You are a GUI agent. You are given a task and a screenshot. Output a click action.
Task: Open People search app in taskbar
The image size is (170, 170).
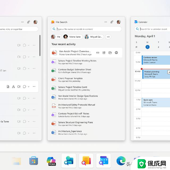(x=69, y=161)
